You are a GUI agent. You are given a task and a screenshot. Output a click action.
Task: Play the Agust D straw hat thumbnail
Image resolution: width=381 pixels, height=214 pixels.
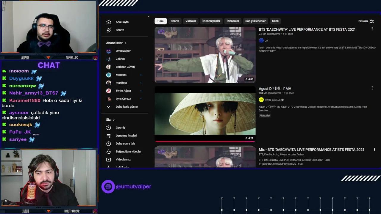[x=205, y=114]
